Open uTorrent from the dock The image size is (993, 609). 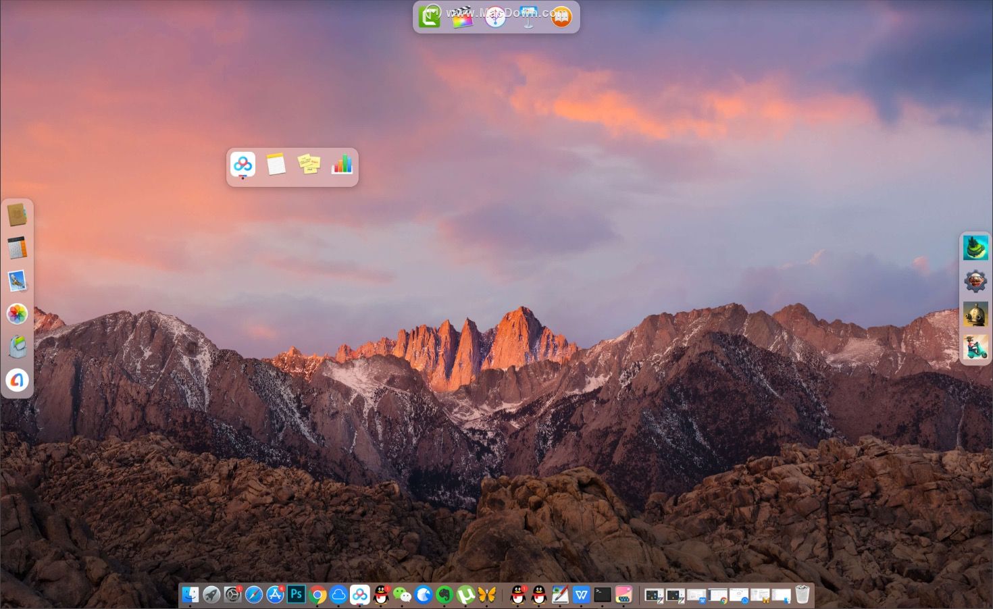click(x=465, y=594)
